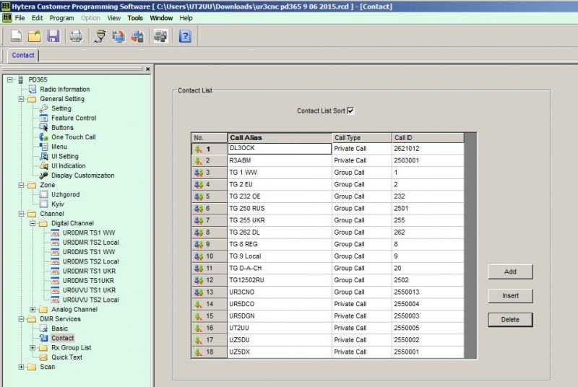Expand the Scan folder in tree
578x387 pixels.
[x=22, y=367]
